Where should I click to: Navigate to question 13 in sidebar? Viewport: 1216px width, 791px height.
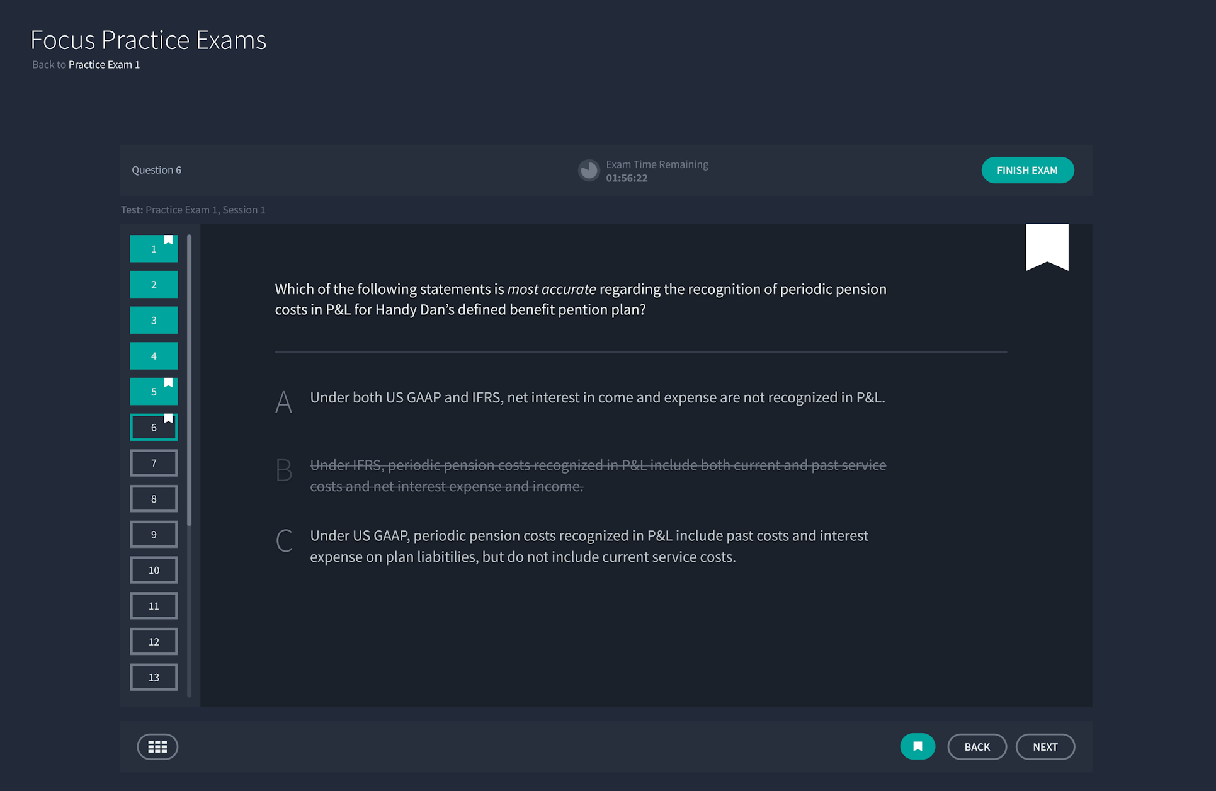coord(154,678)
